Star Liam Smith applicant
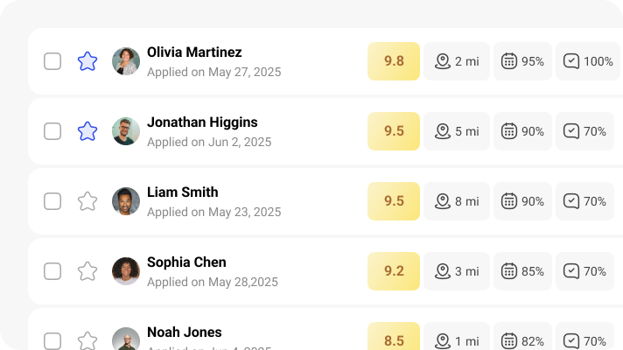 tap(87, 201)
